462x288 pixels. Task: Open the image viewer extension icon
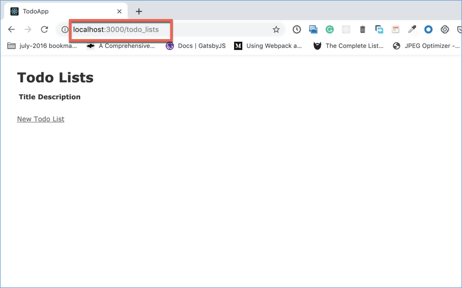(313, 29)
